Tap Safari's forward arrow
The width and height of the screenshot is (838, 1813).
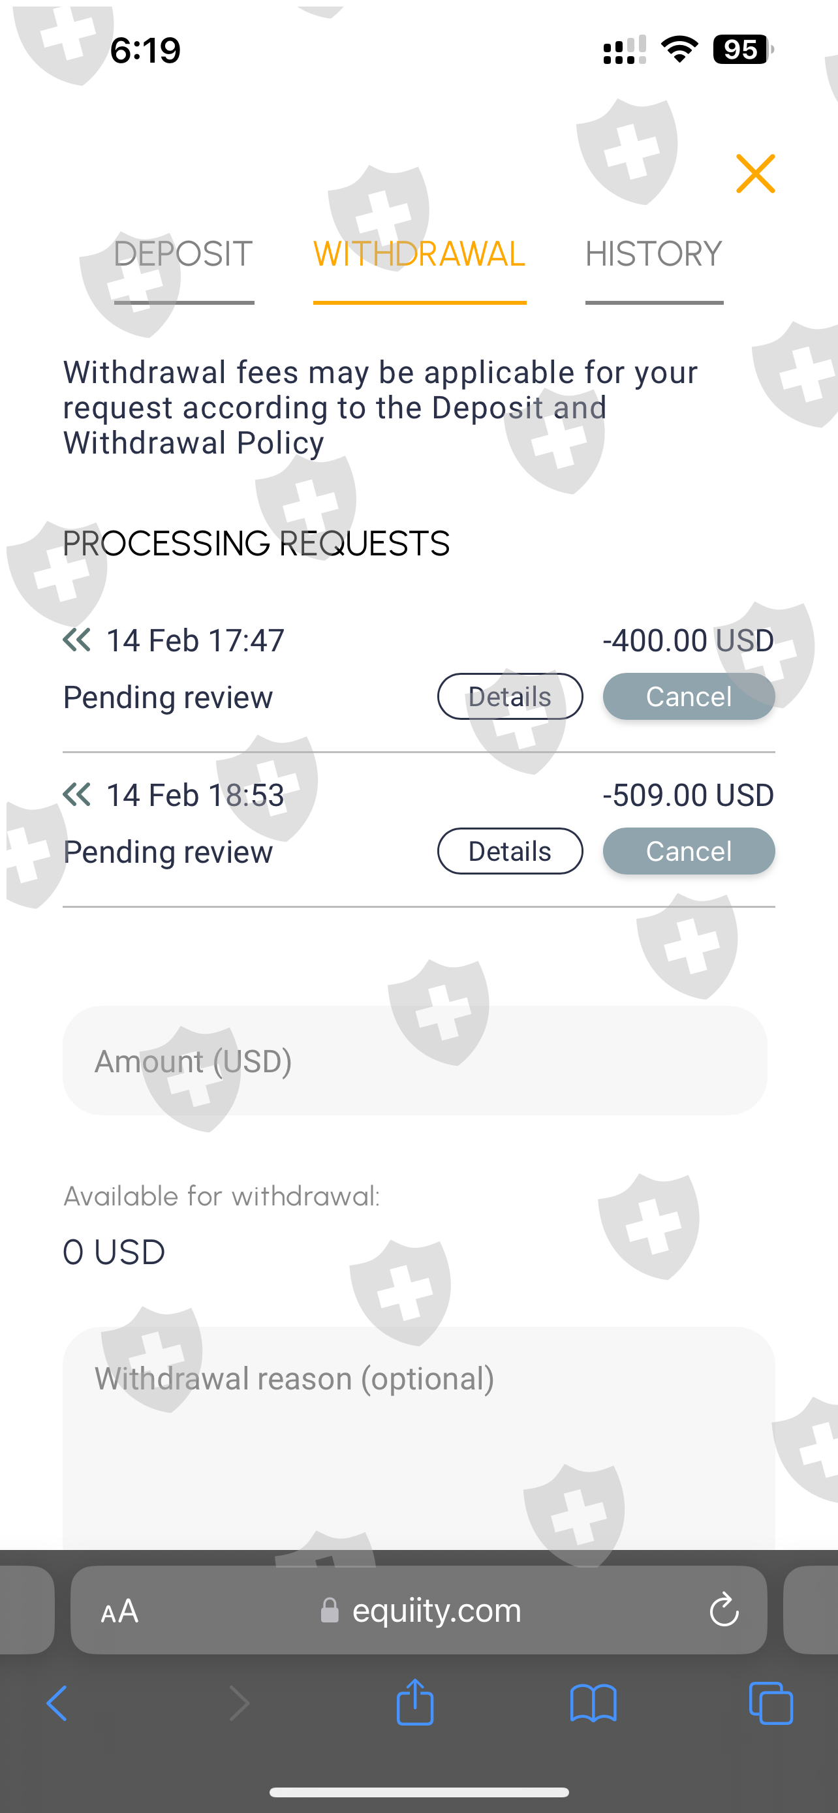(240, 1704)
